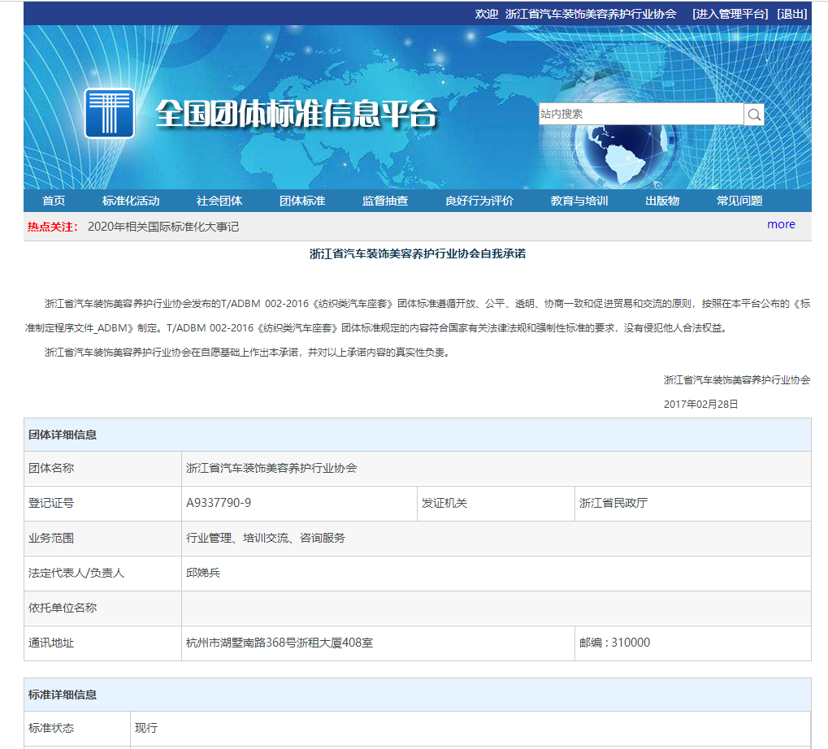Click the search magnifier icon

[754, 114]
